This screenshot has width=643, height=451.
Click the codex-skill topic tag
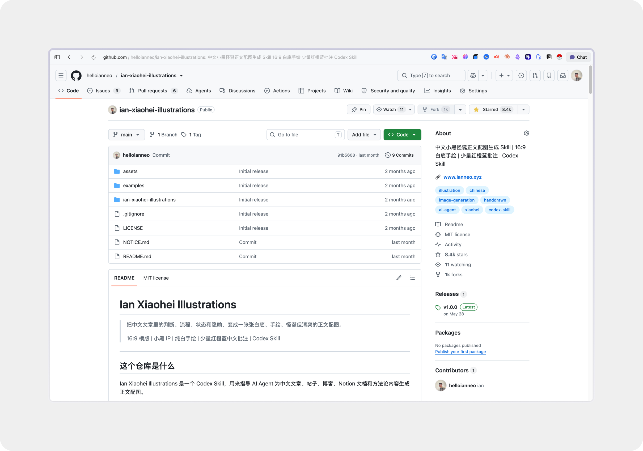[499, 210]
